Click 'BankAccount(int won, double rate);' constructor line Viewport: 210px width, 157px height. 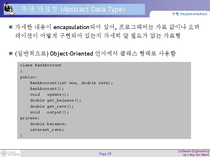(71, 83)
